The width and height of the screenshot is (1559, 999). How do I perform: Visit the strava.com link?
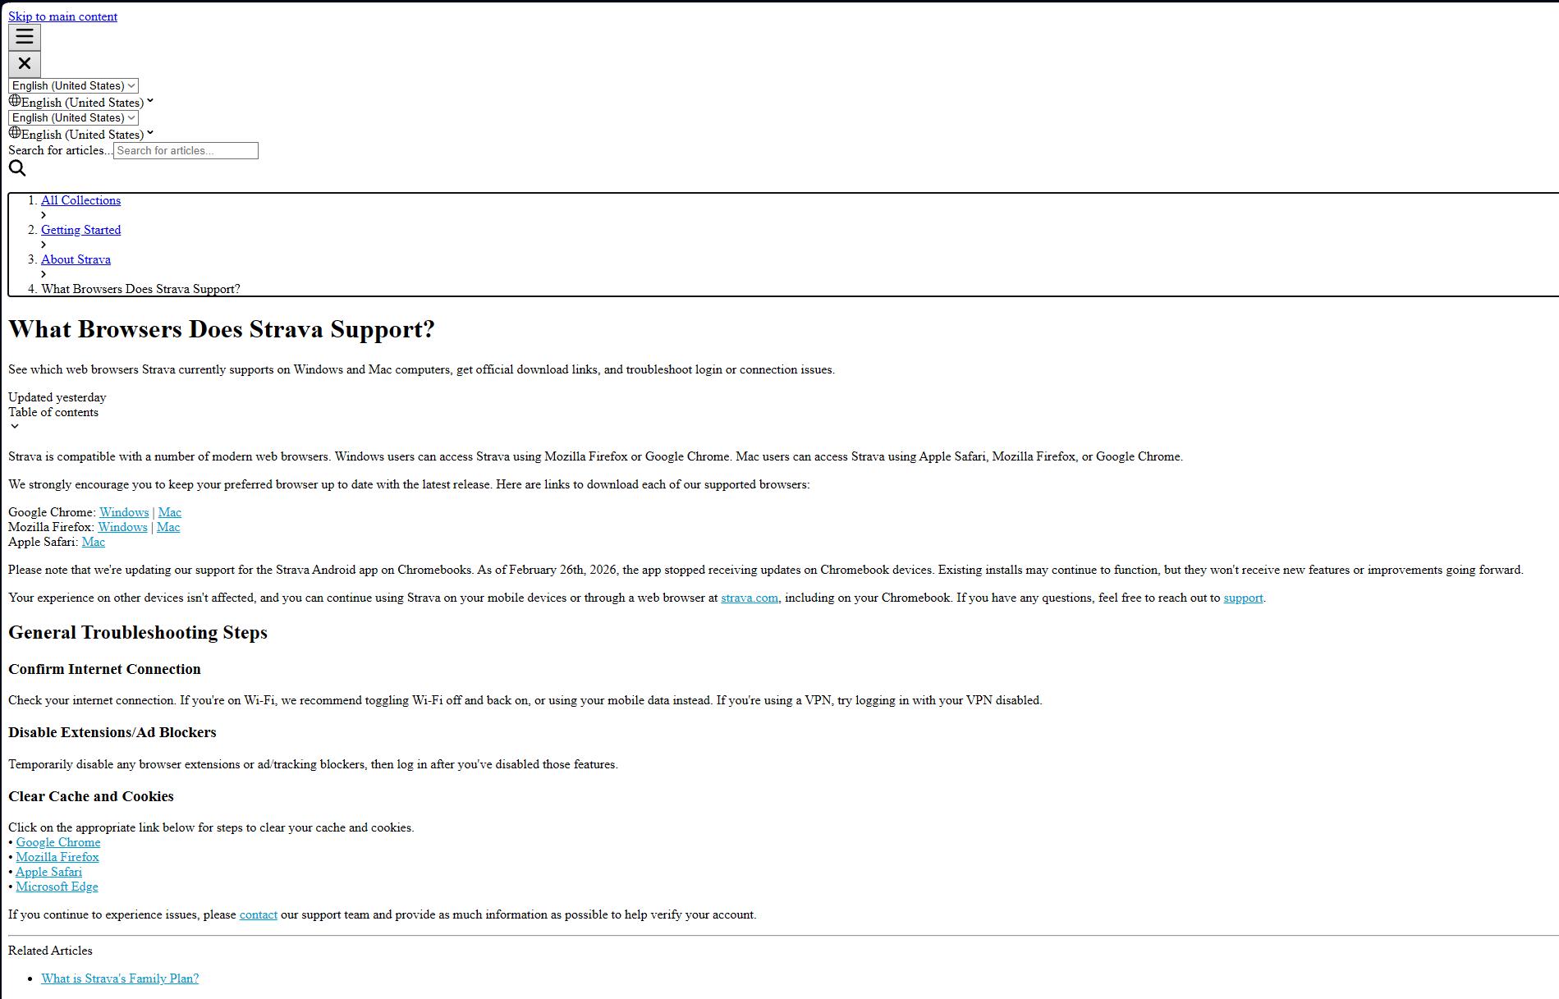(750, 598)
